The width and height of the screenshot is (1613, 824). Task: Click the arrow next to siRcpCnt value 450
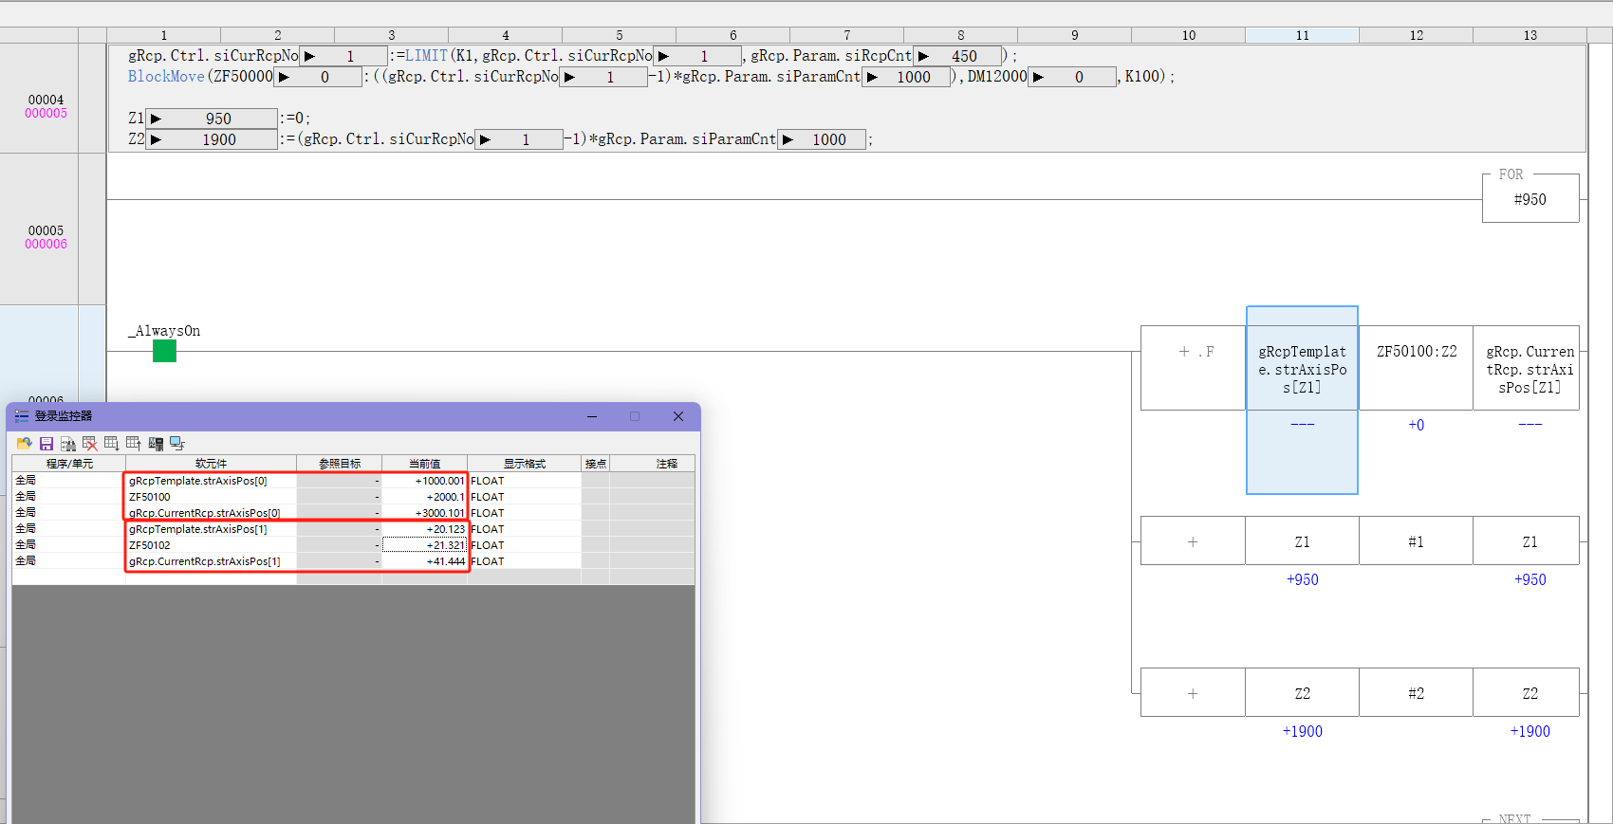click(923, 56)
